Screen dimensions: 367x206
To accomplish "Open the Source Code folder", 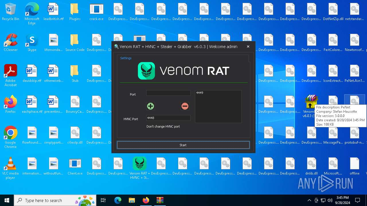I will [75, 43].
